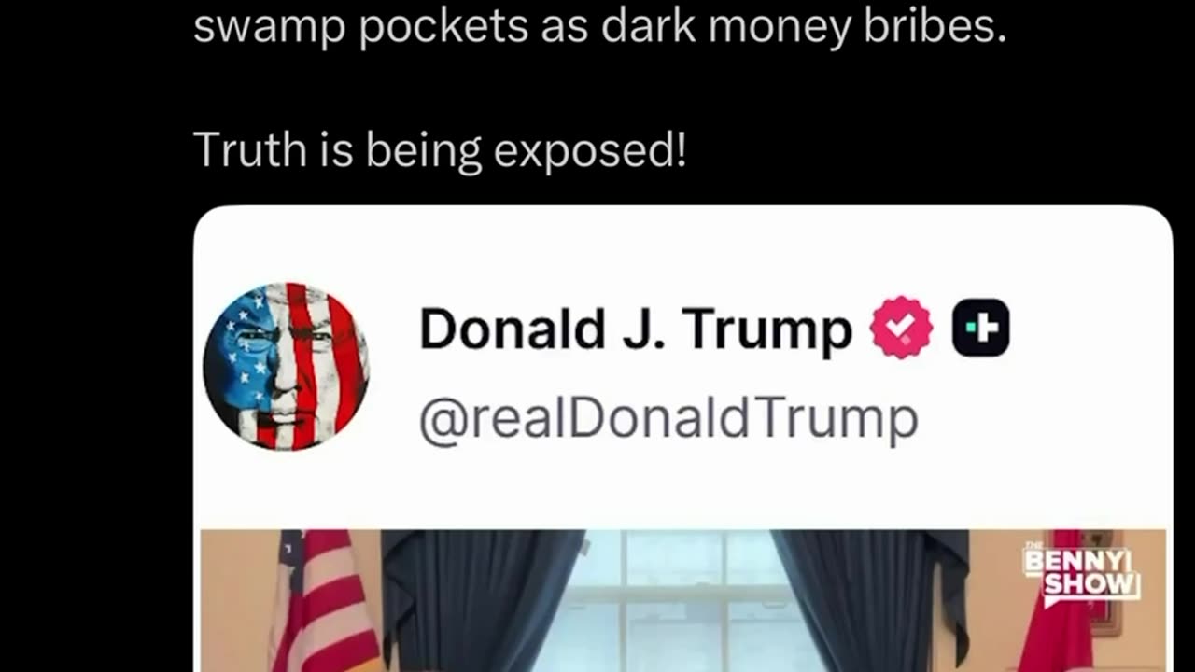Click the 'swamp pockets as dark money bribes' line
The image size is (1195, 672).
[600, 27]
